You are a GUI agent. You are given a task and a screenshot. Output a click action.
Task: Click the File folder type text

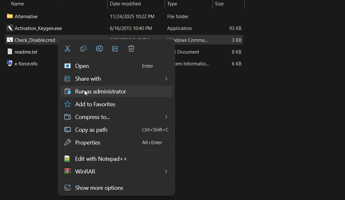coord(178,17)
